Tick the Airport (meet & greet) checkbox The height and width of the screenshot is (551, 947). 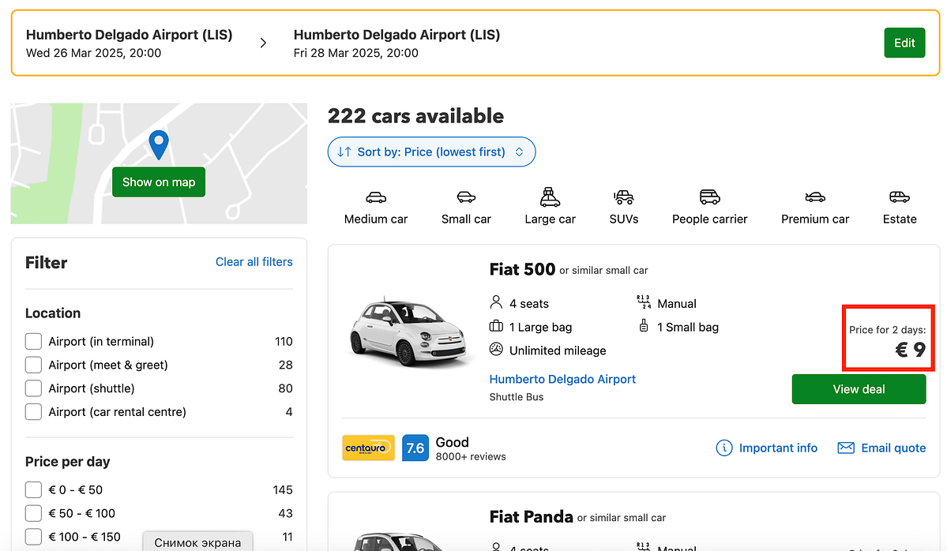(x=33, y=365)
